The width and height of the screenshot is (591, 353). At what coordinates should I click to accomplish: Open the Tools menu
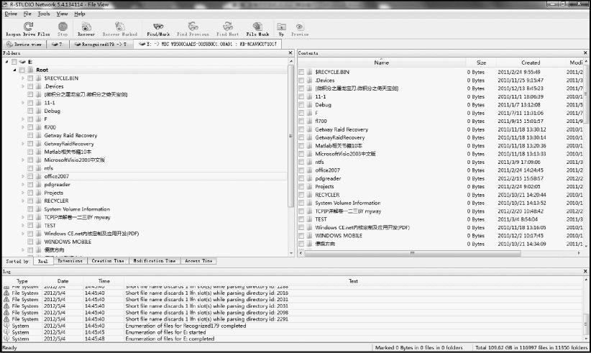[x=44, y=14]
